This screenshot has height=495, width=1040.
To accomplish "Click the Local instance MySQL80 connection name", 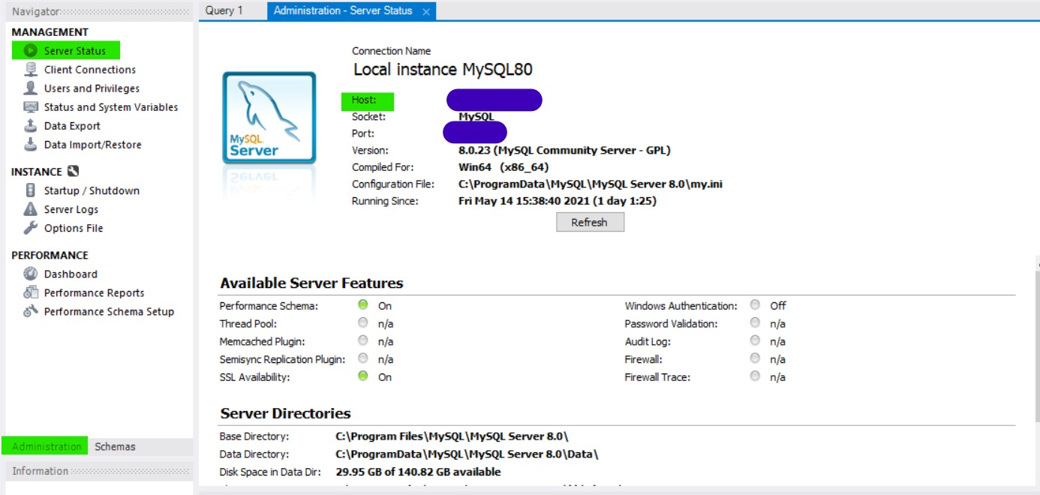I will pyautogui.click(x=443, y=70).
